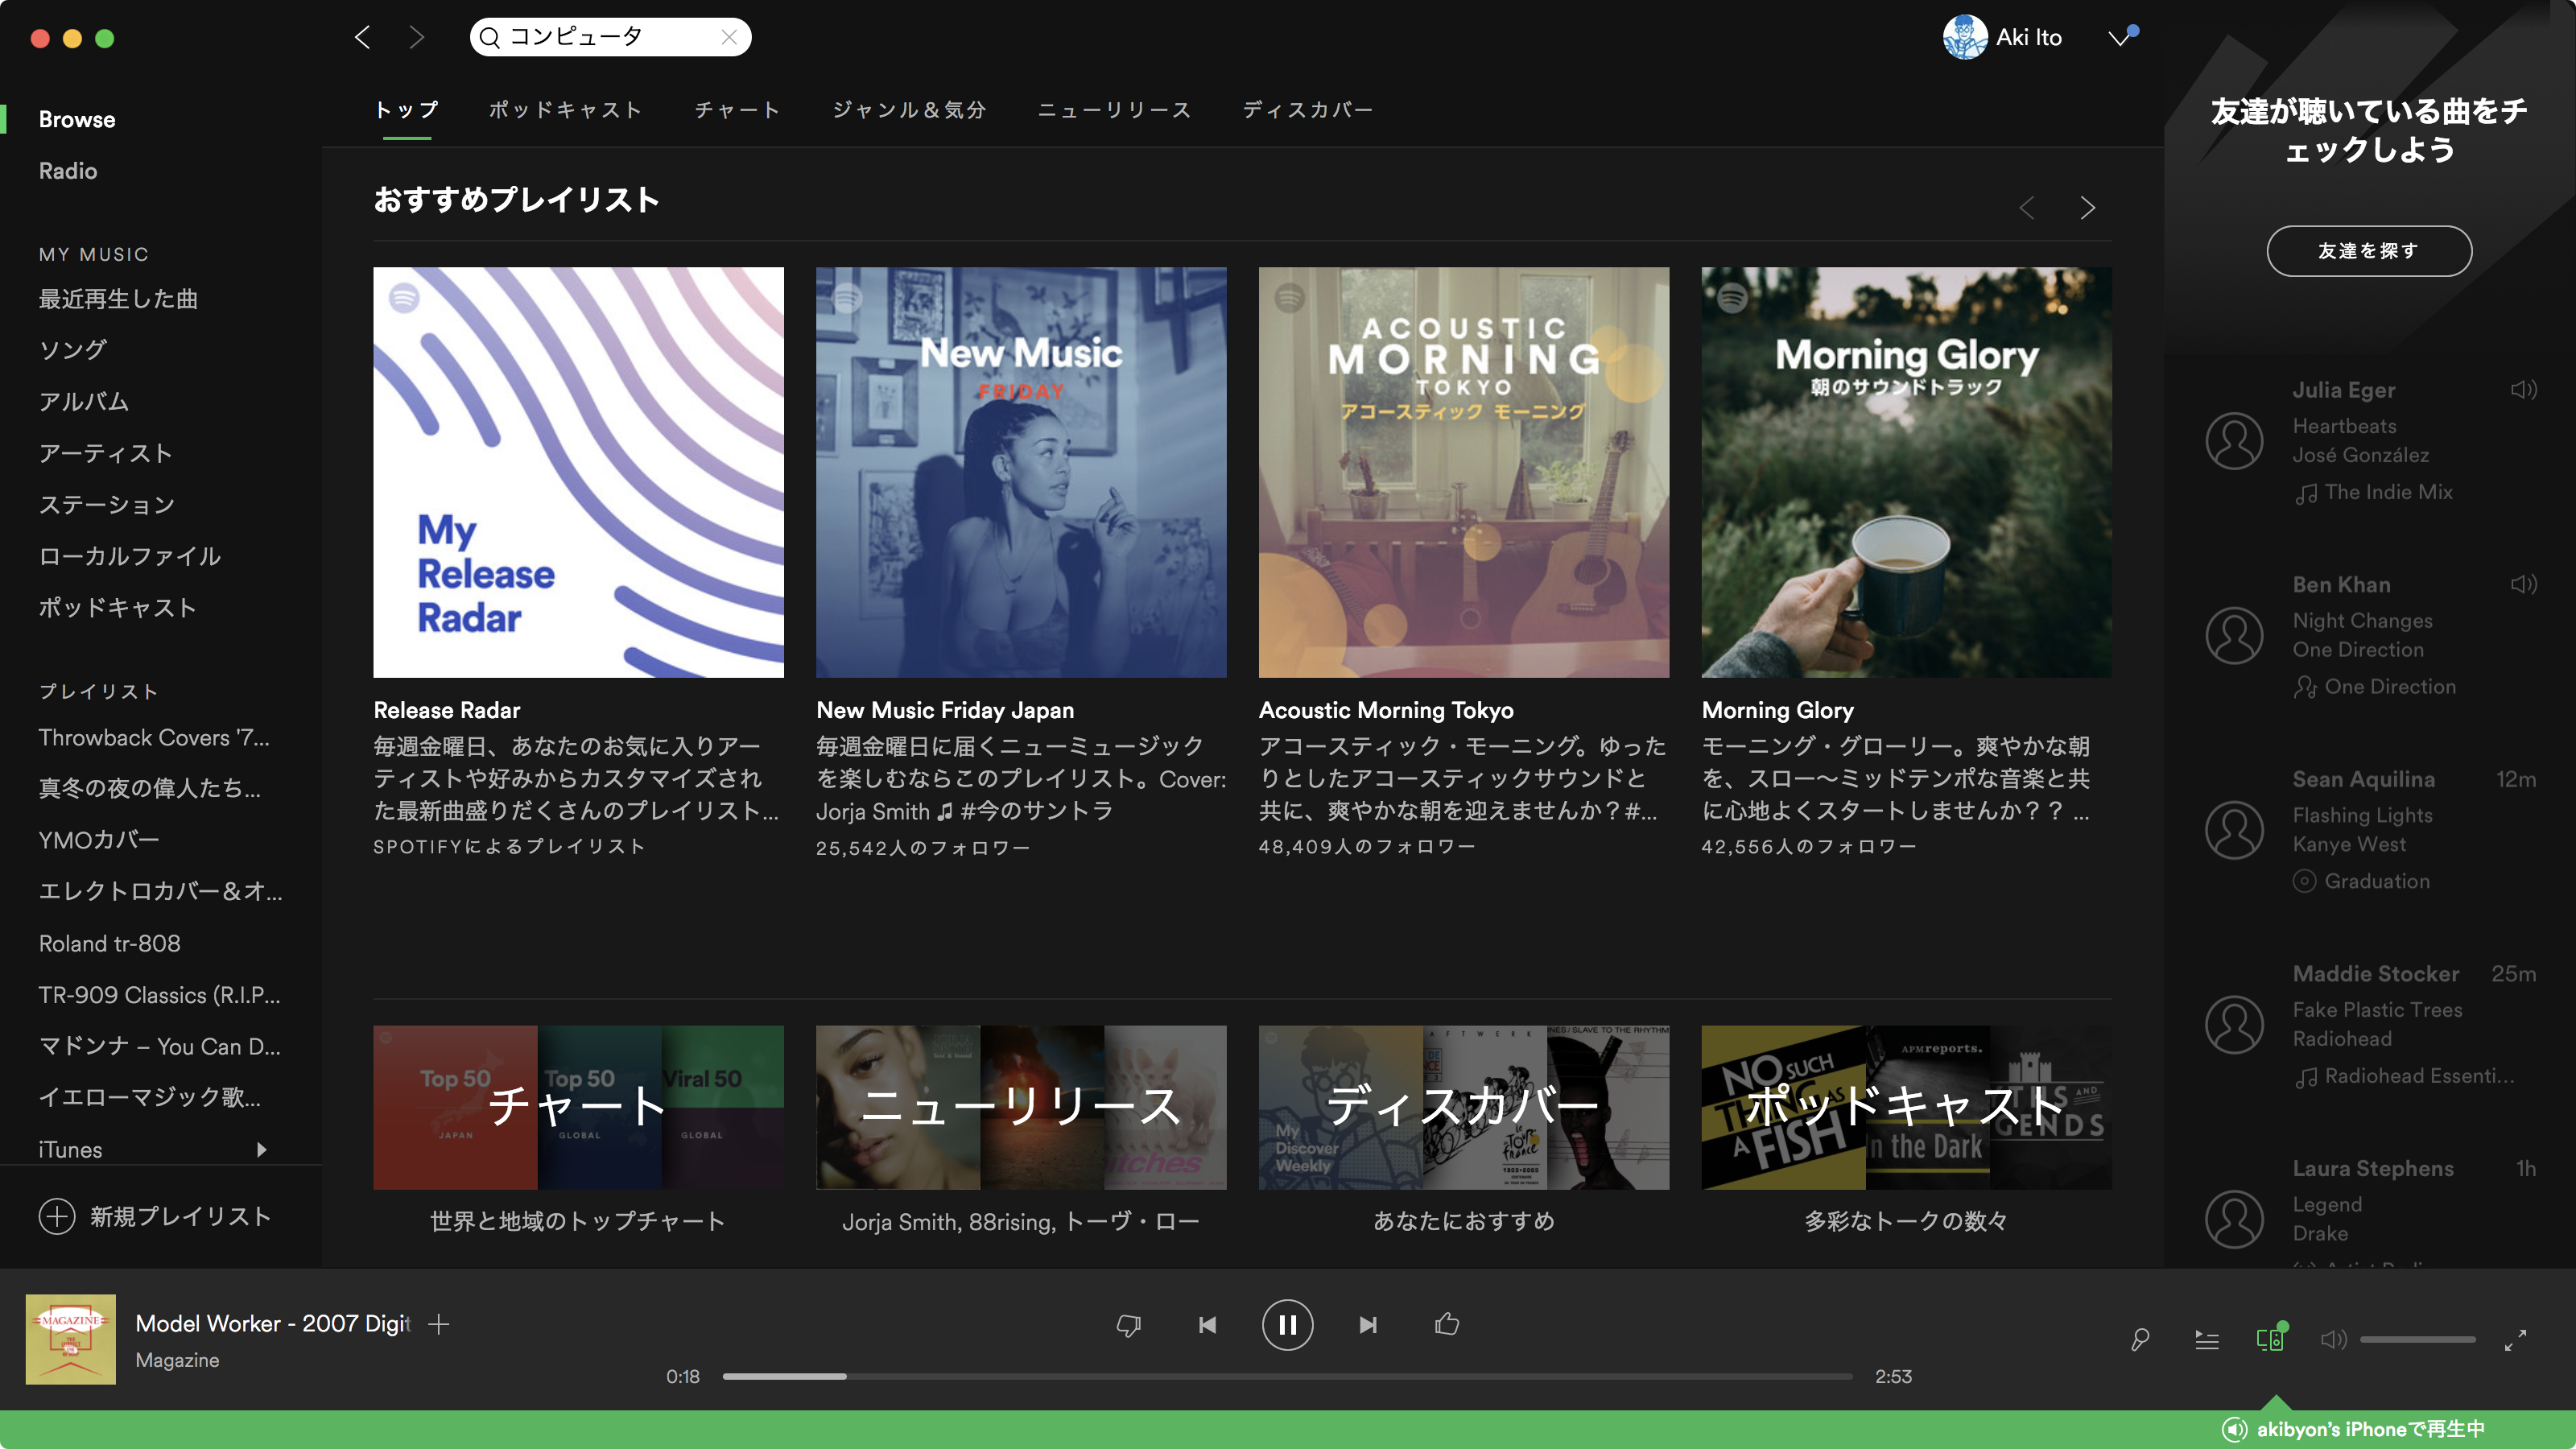Viewport: 2576px width, 1449px height.
Task: Show lyrics with the microphone icon
Action: tap(2140, 1340)
